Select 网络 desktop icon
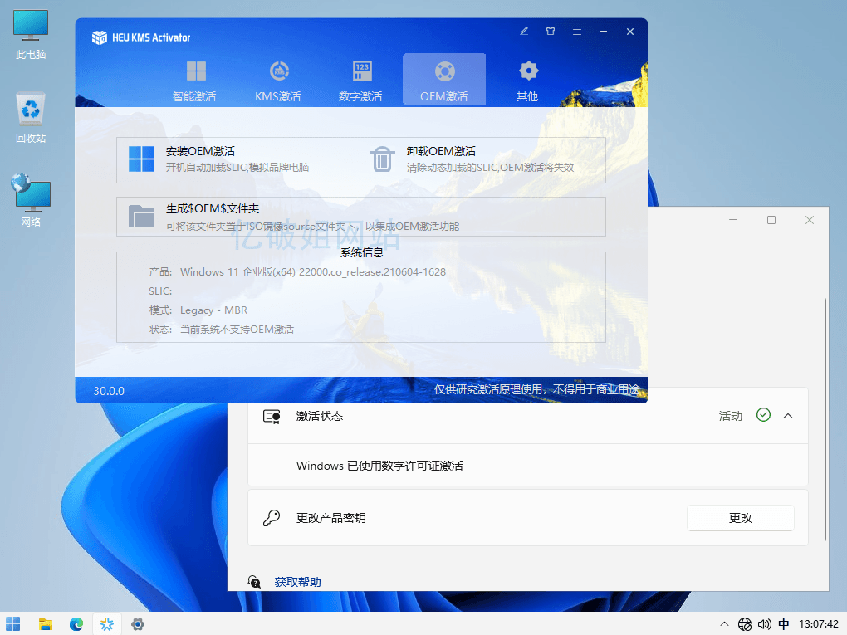 [x=31, y=201]
